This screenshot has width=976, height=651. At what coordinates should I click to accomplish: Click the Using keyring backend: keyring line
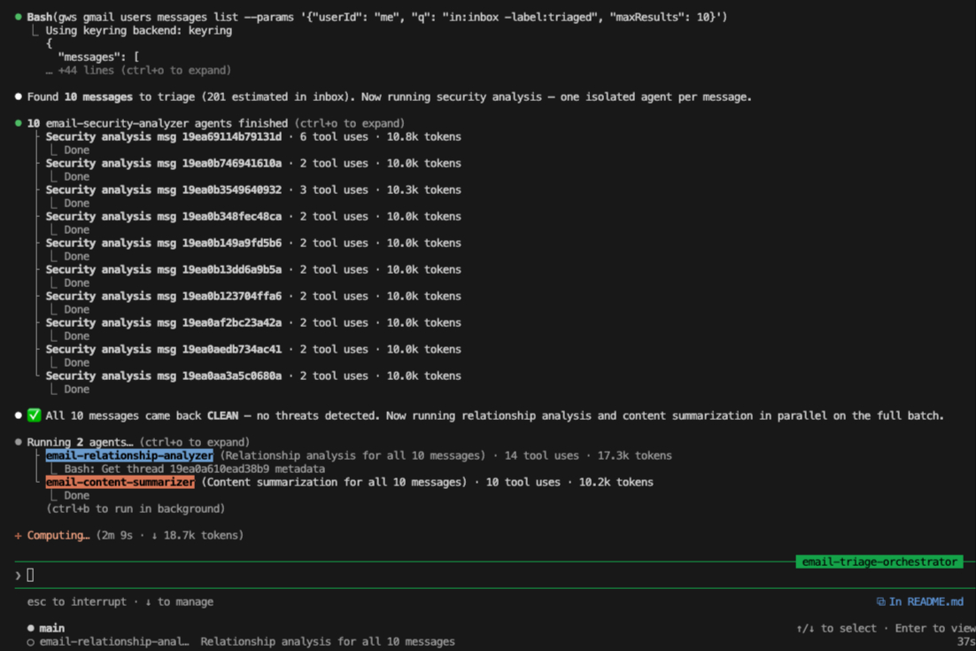coord(138,30)
